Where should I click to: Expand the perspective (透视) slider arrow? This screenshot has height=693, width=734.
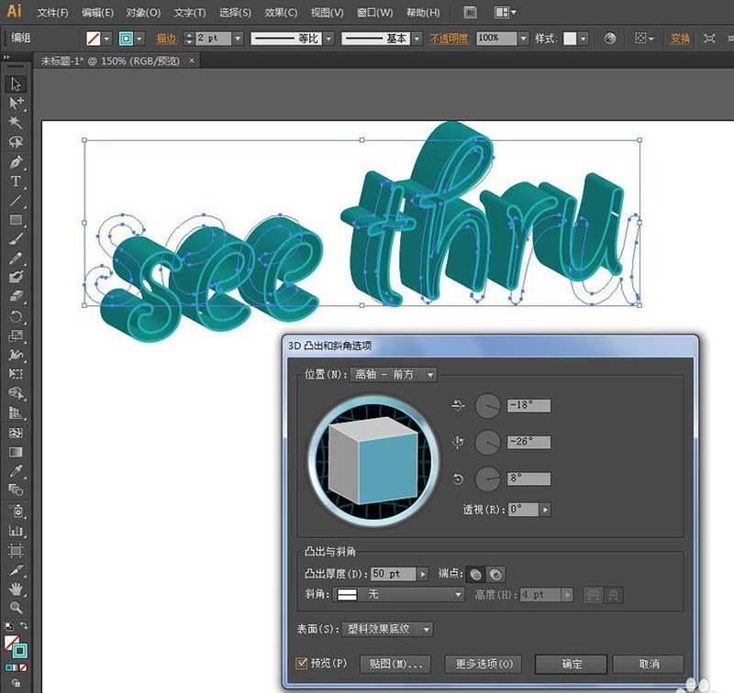click(x=545, y=510)
